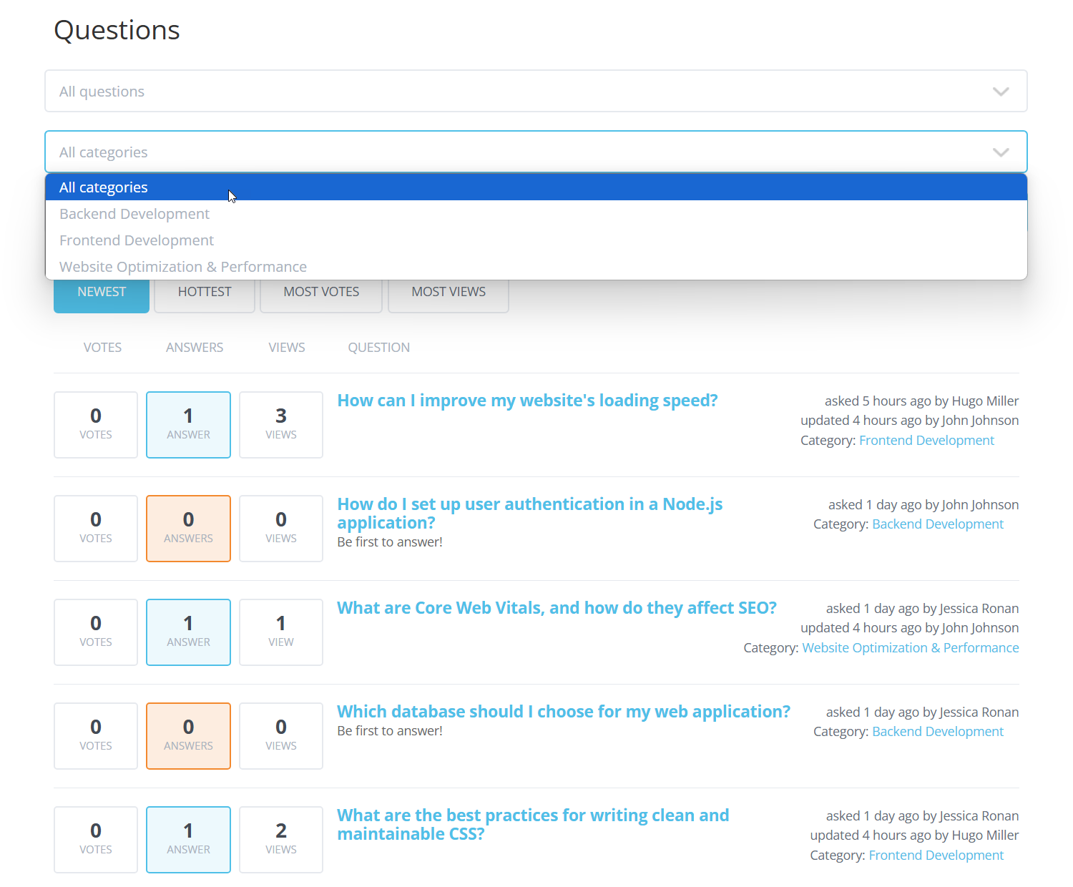Viewport: 1073px width, 887px height.
Task: Open Core Web Vitals SEO question
Action: [x=557, y=608]
